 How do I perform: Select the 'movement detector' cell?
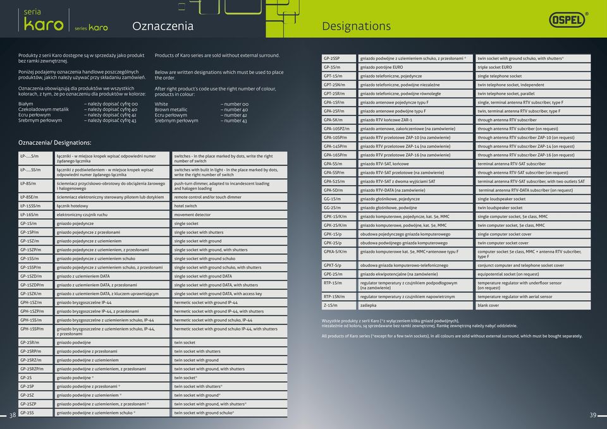point(230,215)
